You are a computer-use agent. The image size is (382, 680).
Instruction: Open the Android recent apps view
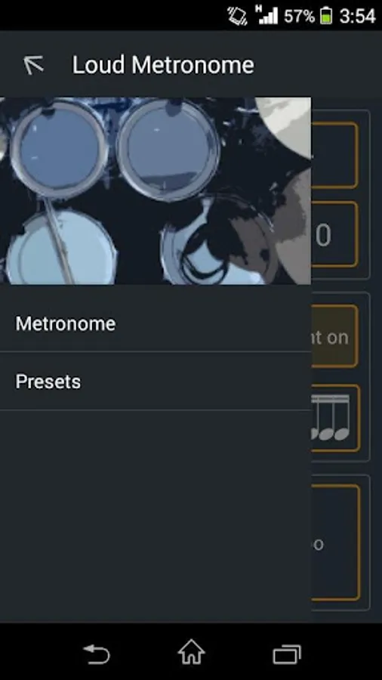[287, 654]
